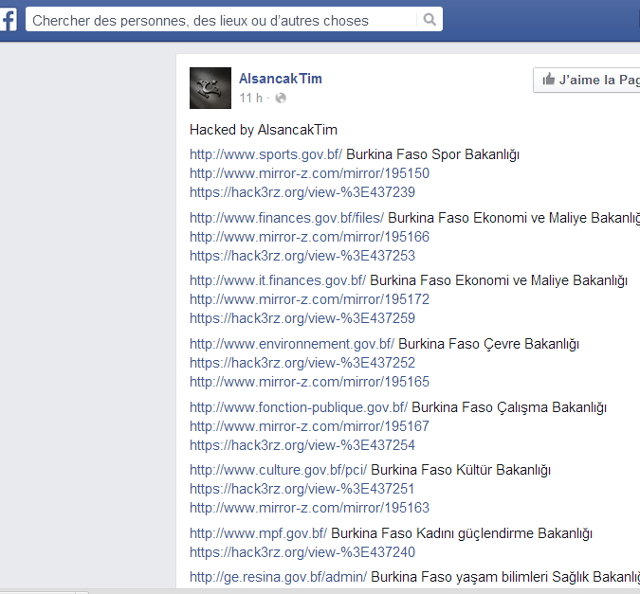Open the AlsancakTim profile picture
This screenshot has width=640, height=594.
click(x=210, y=88)
